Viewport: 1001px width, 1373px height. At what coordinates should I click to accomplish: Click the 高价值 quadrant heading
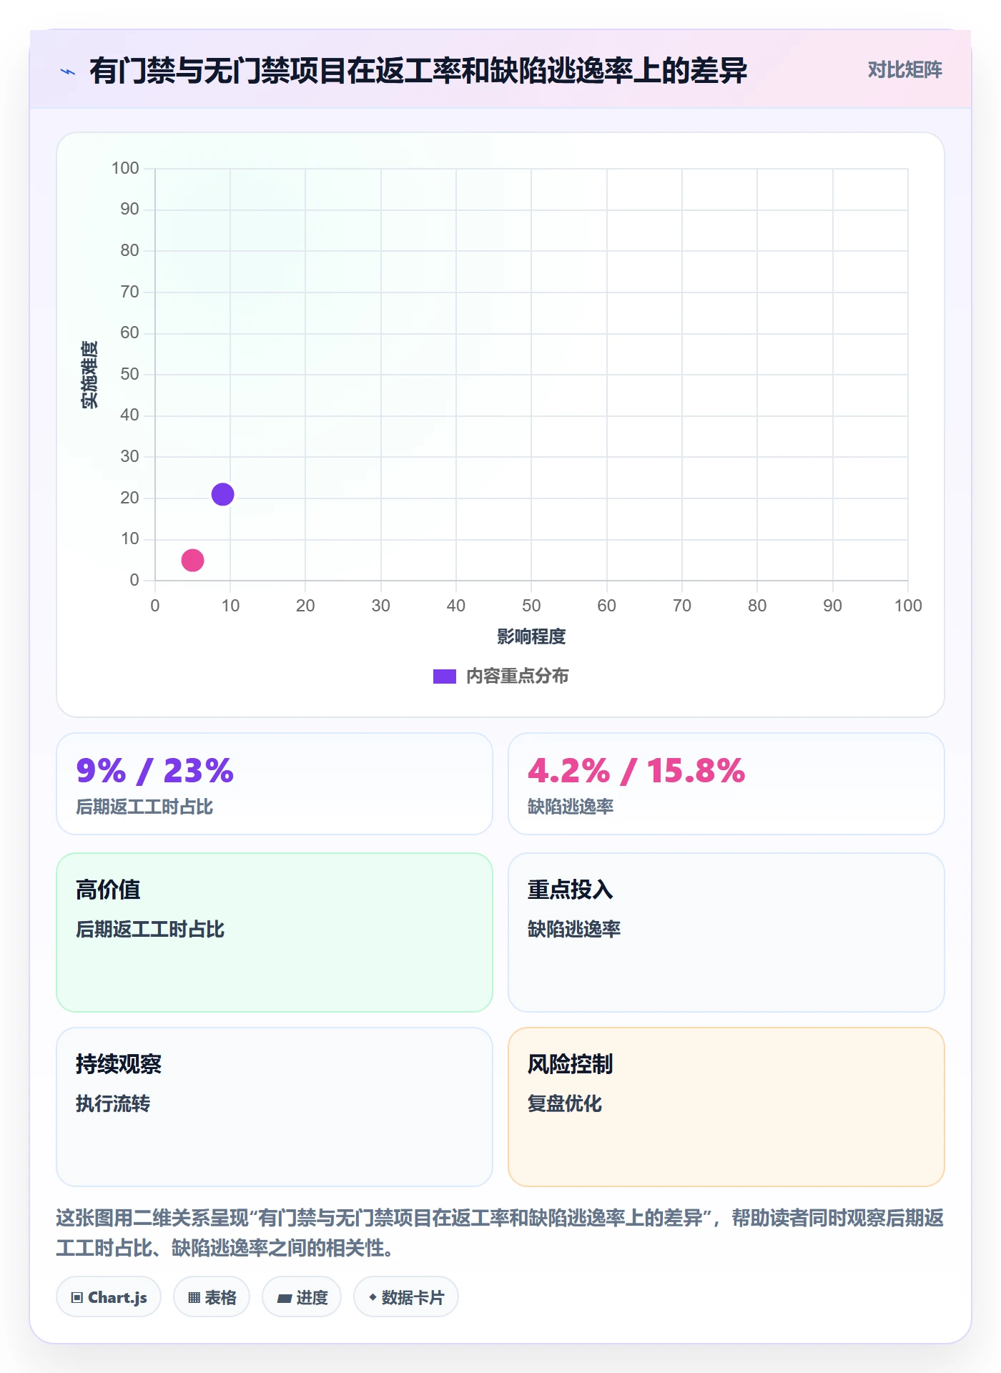pos(108,890)
